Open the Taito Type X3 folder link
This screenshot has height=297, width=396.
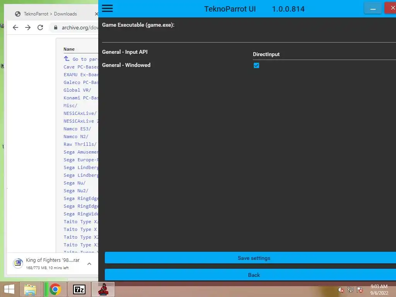(81, 245)
